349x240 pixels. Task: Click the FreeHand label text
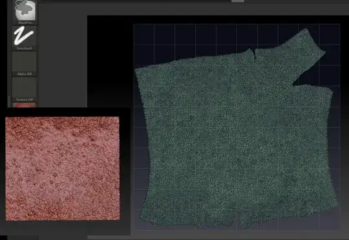coord(25,48)
